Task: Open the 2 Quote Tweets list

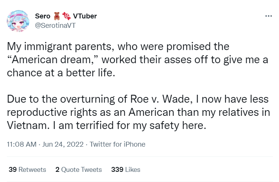Action: tap(78, 170)
